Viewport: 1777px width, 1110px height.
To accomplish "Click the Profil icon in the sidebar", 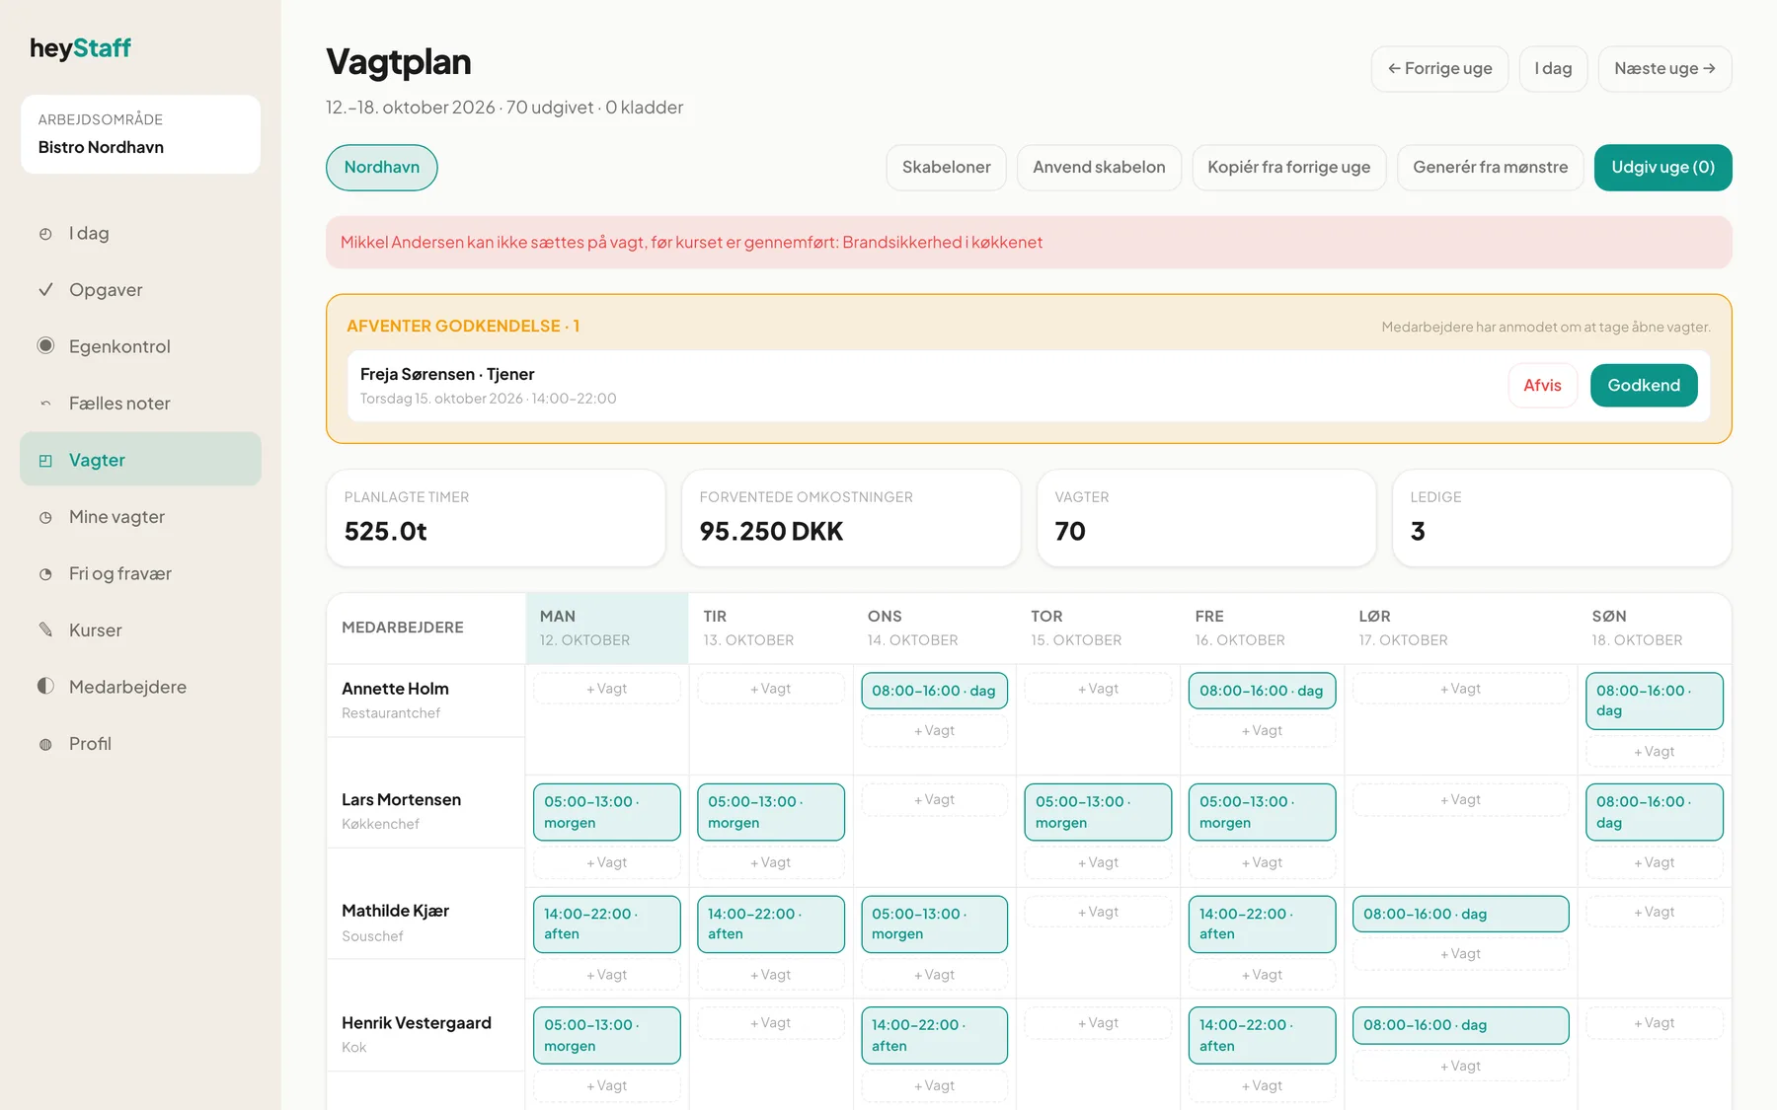I will click(45, 744).
